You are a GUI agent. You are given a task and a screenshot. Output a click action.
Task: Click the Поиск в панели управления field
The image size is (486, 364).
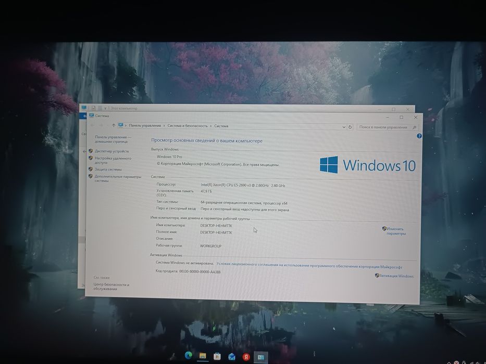[388, 127]
